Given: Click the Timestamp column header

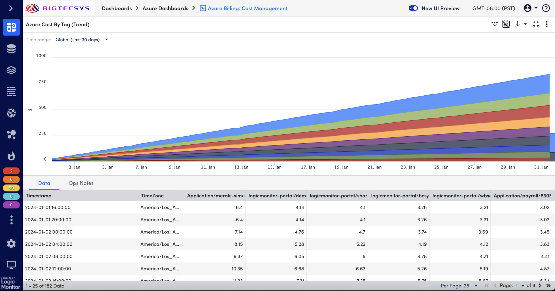Looking at the screenshot, I should tap(38, 196).
